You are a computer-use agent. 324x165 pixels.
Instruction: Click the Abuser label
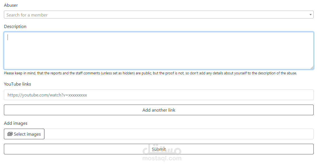(11, 5)
